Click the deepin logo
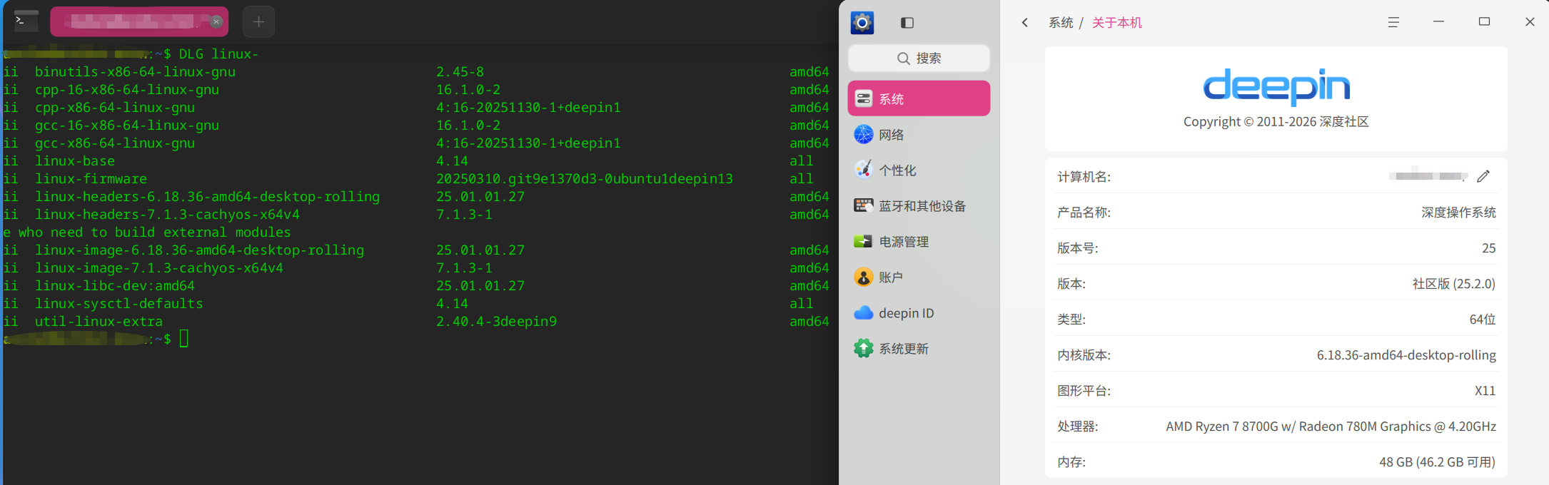 1276,86
